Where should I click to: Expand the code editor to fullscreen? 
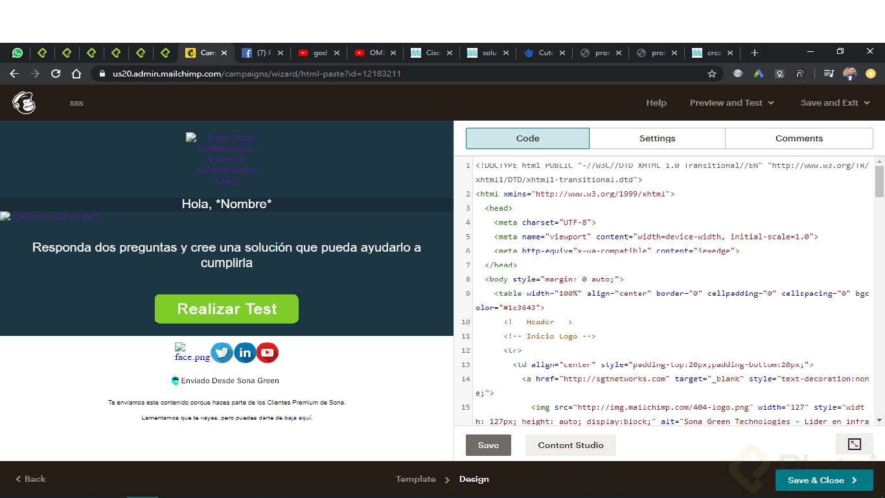pos(855,444)
